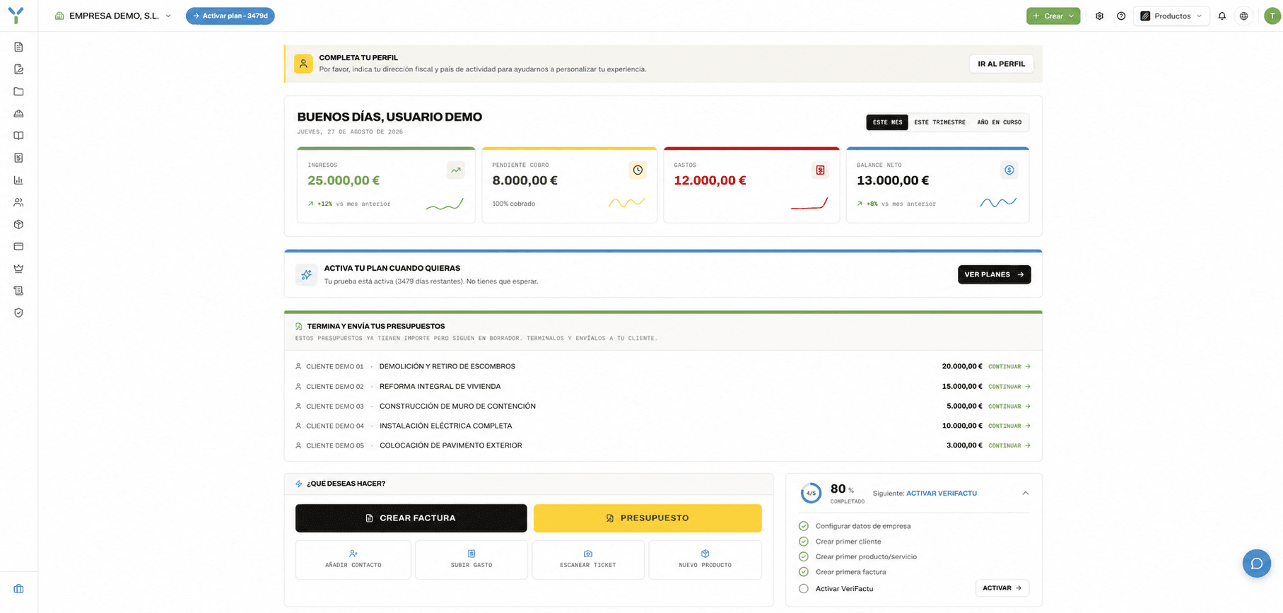Click CREAR FACTURA button

click(411, 518)
